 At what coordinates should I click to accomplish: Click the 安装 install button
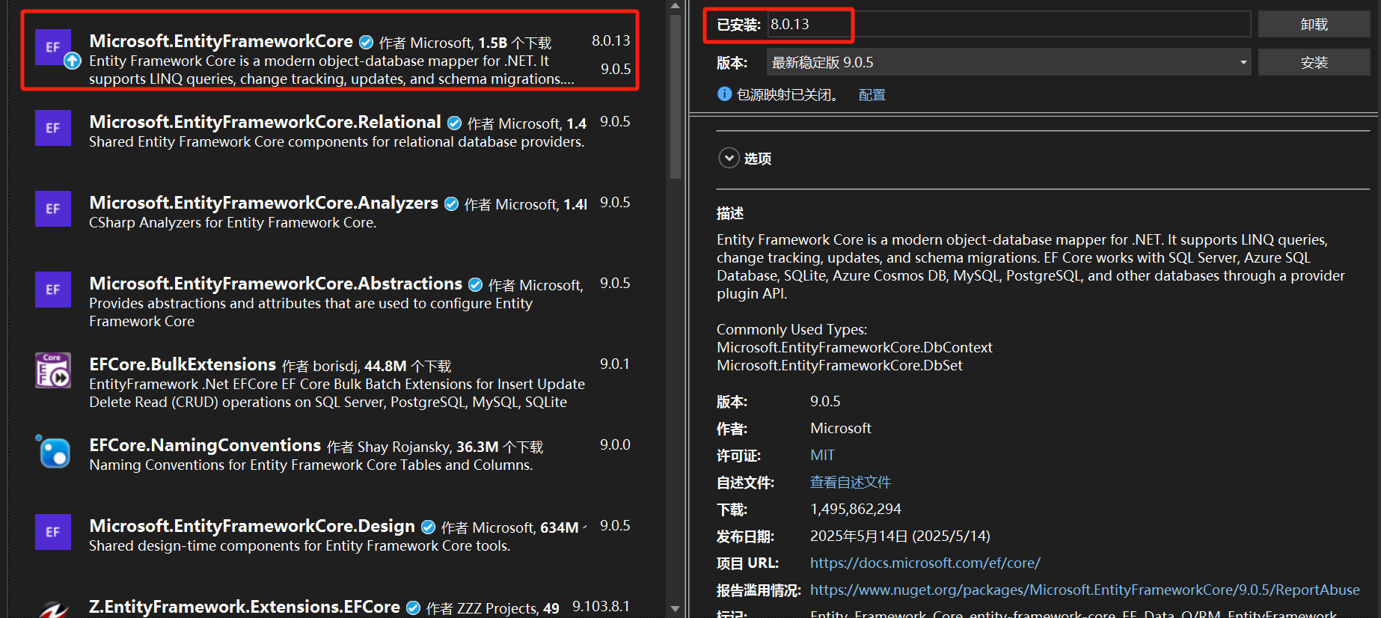coord(1314,62)
